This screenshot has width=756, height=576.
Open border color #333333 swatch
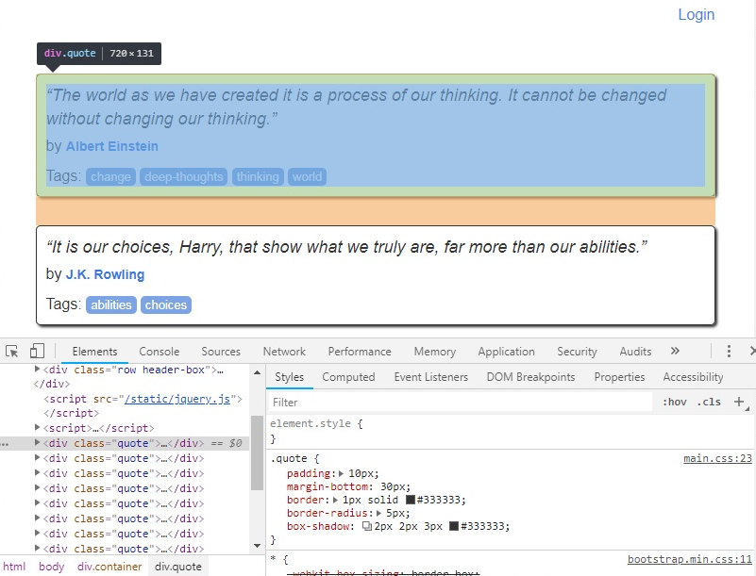tap(411, 500)
